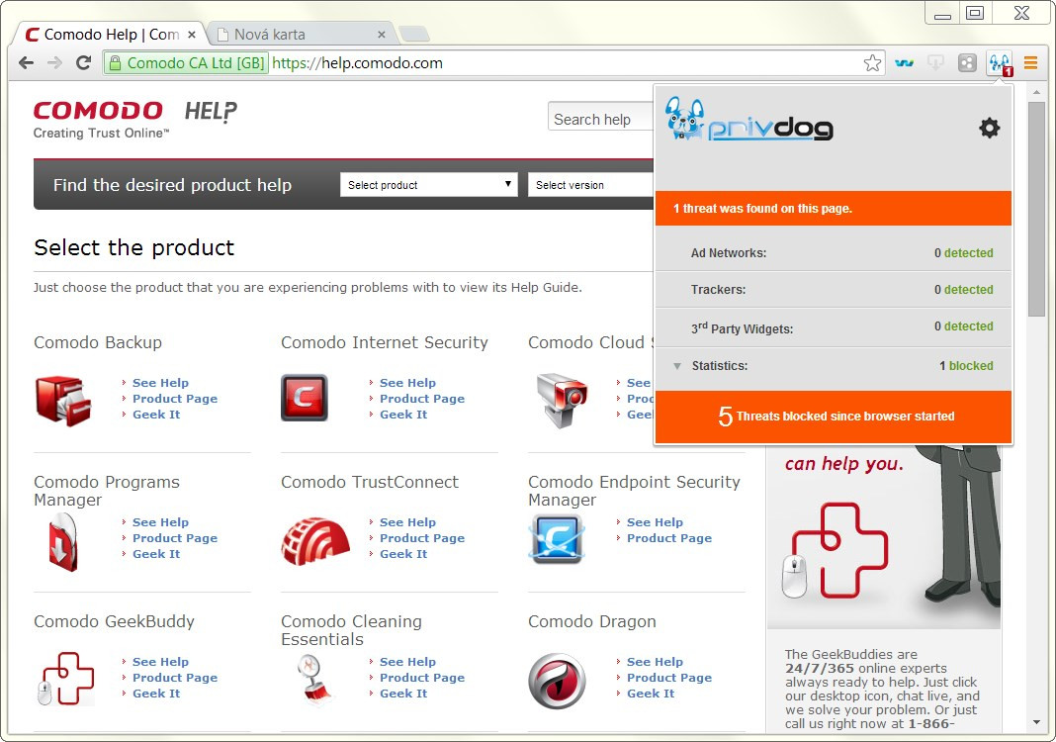This screenshot has height=742, width=1056.
Task: Open See Help for Comodo Programs Manager
Action: click(x=160, y=522)
